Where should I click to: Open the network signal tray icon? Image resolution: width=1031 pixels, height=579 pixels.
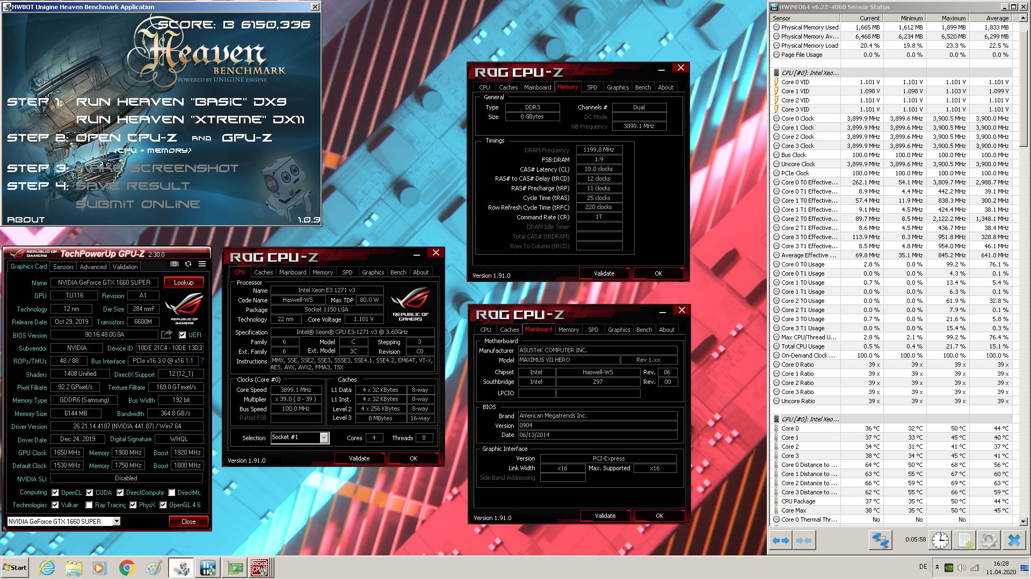(974, 568)
